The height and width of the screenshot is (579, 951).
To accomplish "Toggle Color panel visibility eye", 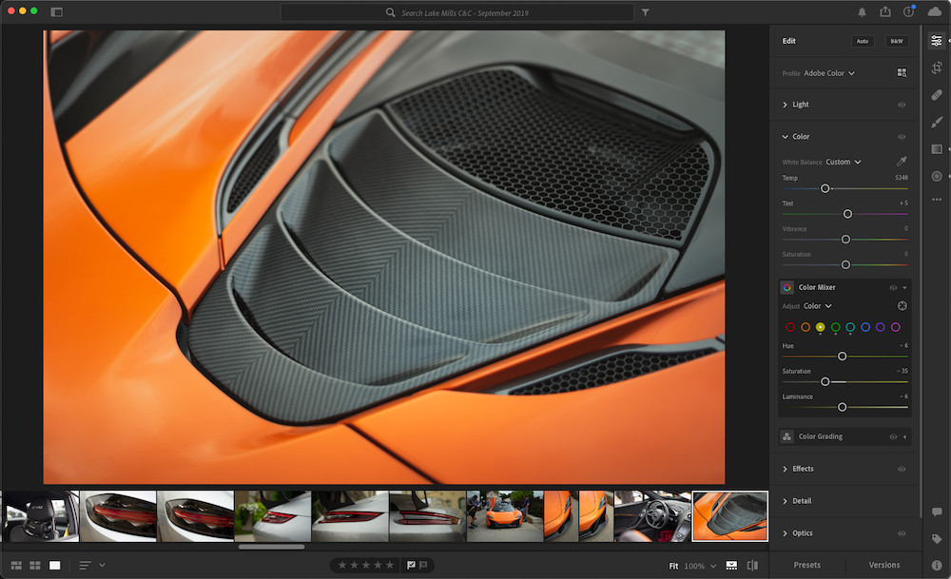I will pos(902,137).
